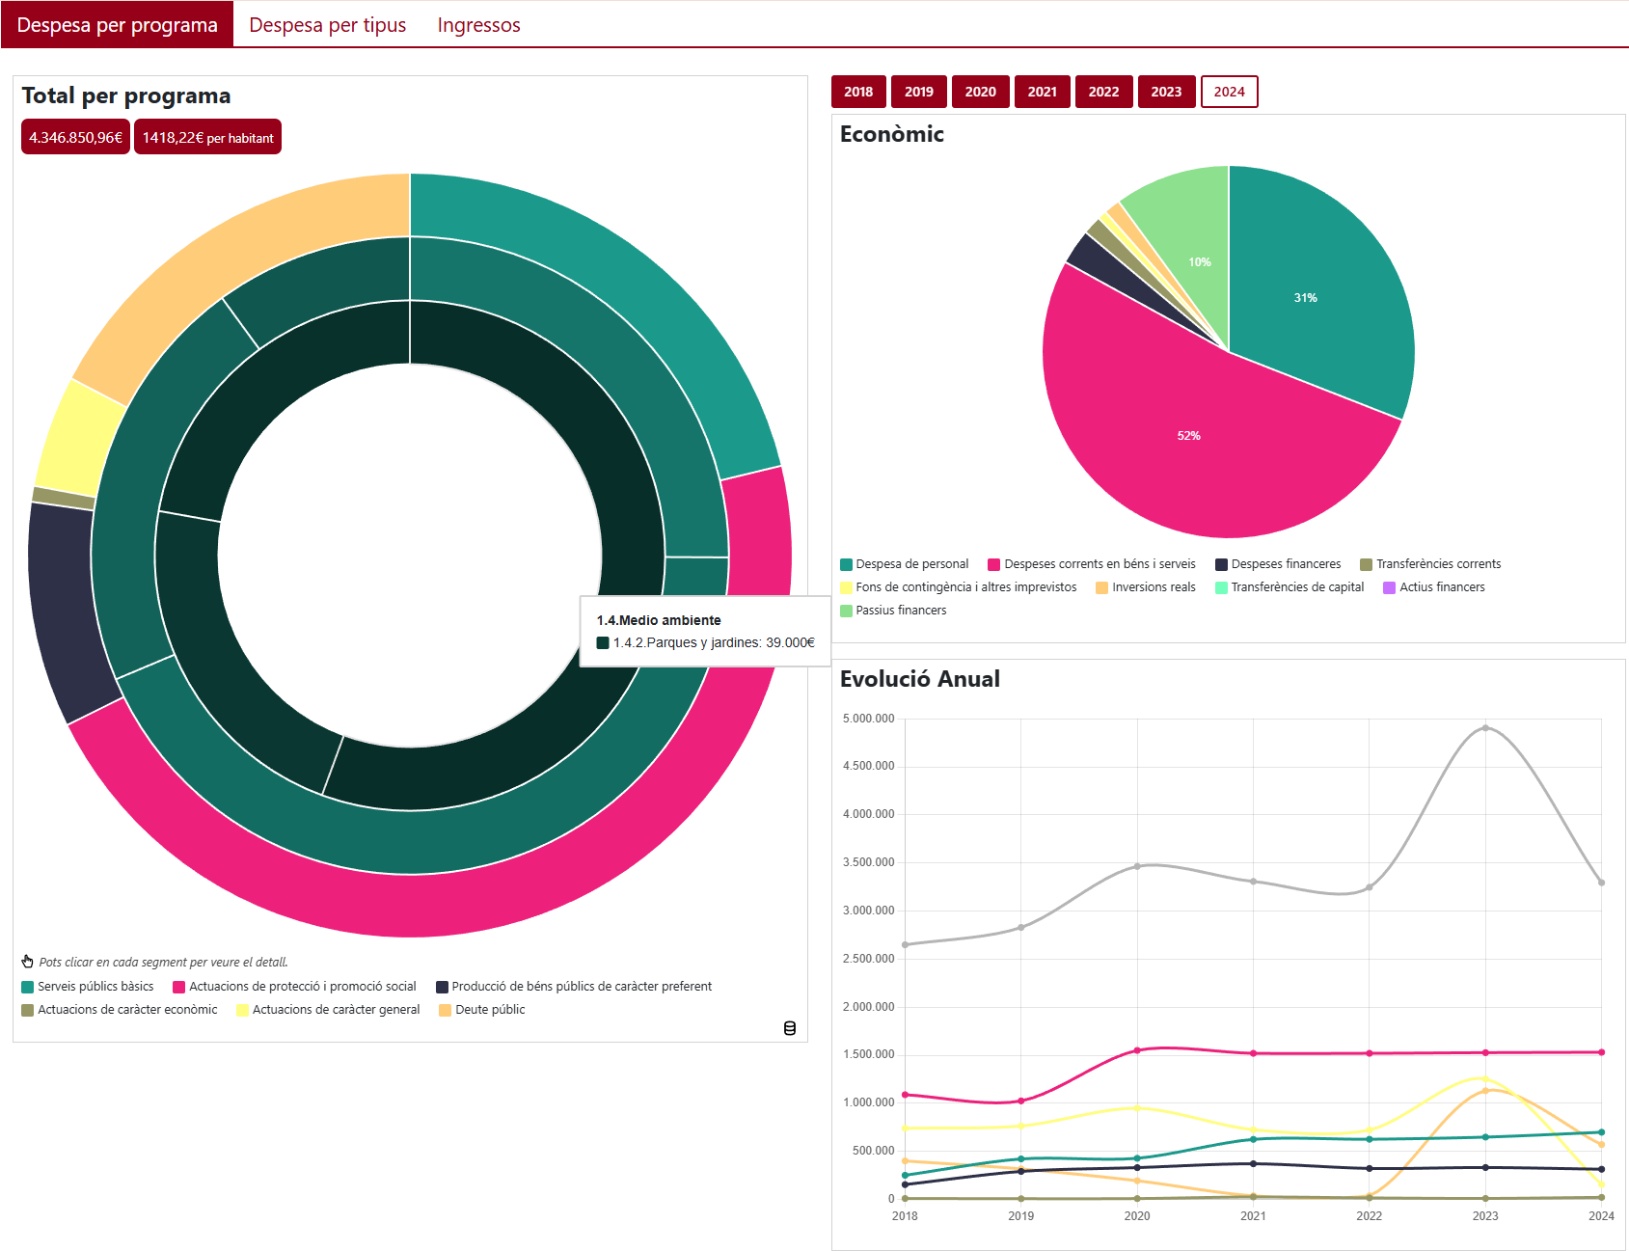Toggle the Inversions reals legend item

click(1146, 586)
